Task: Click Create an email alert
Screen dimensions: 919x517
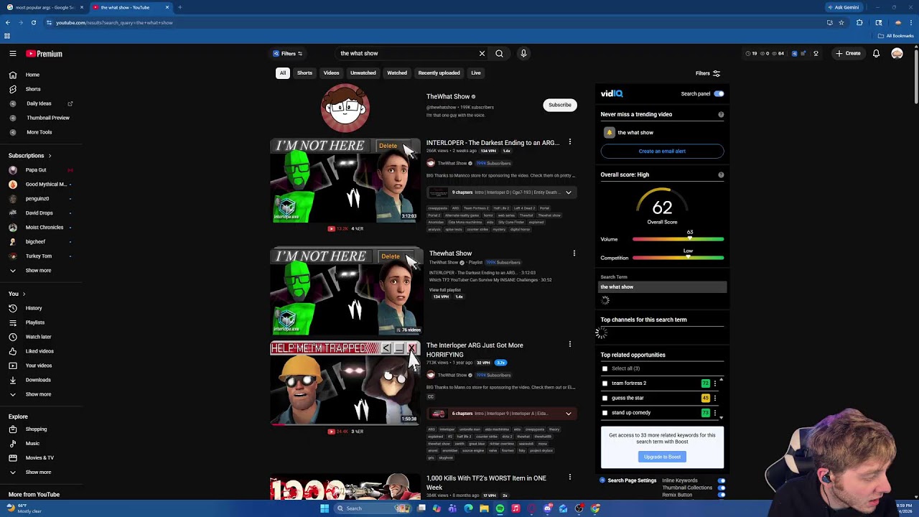Action: (x=662, y=151)
